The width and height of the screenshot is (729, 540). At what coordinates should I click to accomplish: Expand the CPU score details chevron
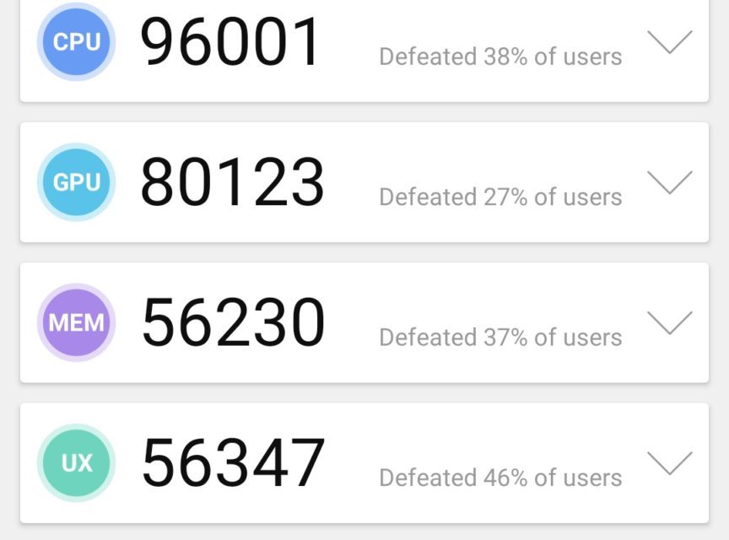pos(669,41)
